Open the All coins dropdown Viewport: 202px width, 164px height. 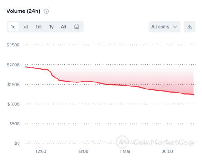click(x=165, y=27)
